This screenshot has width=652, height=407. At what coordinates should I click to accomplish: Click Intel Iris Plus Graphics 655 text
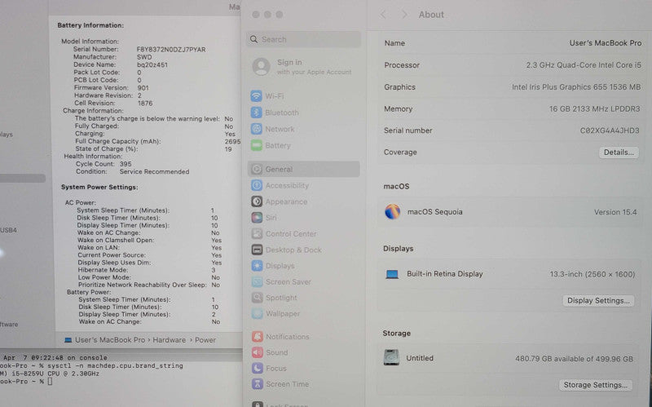coord(576,86)
